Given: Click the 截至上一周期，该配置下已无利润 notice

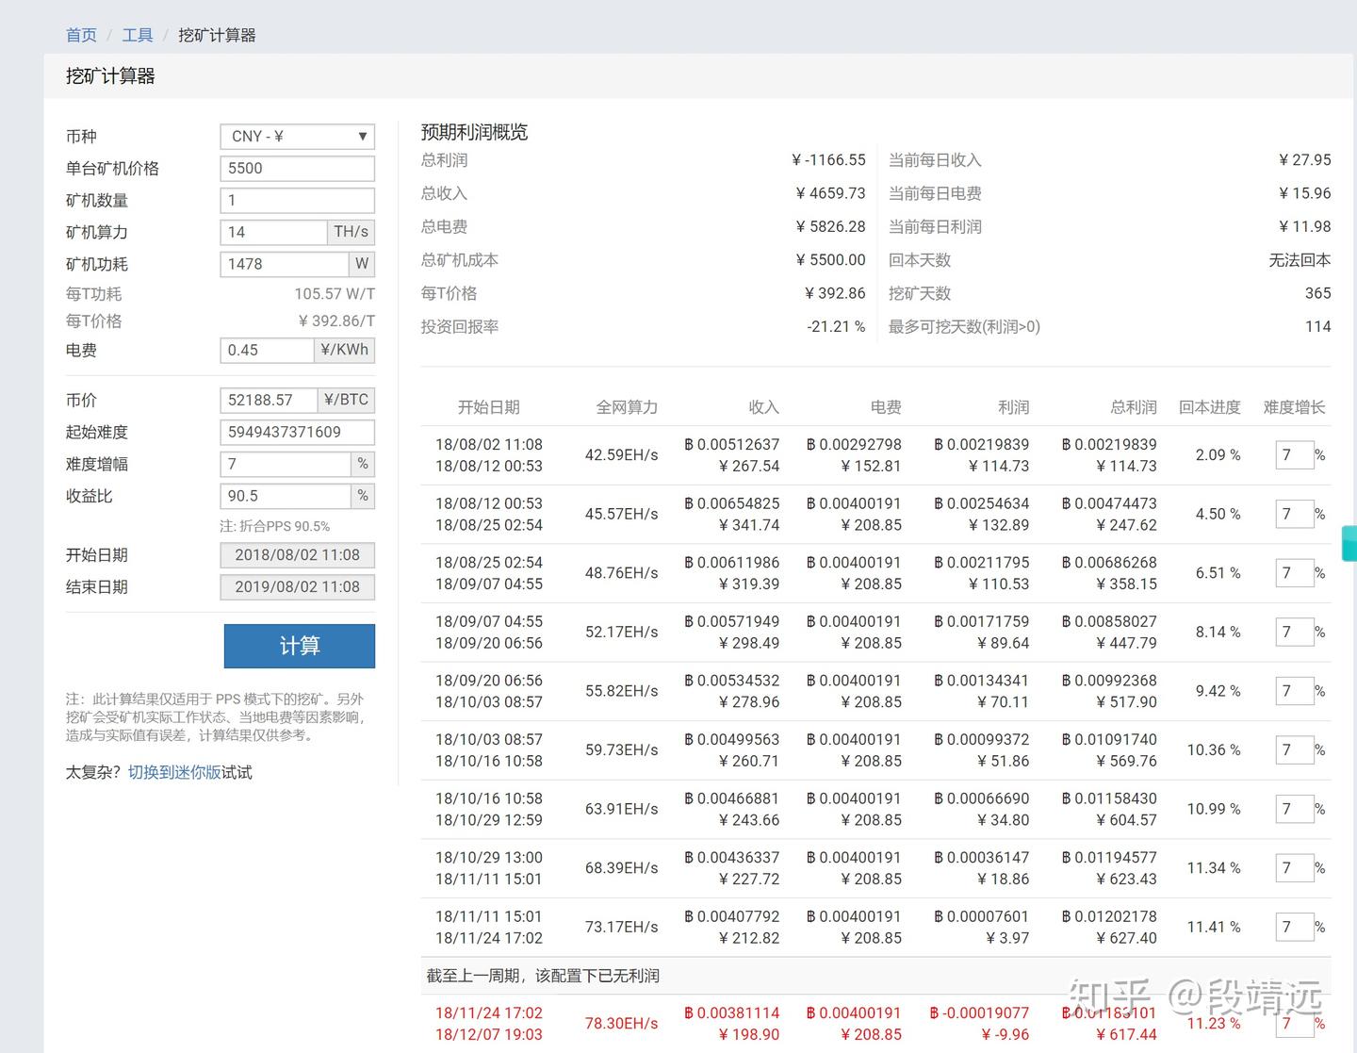Looking at the screenshot, I should click(x=543, y=976).
